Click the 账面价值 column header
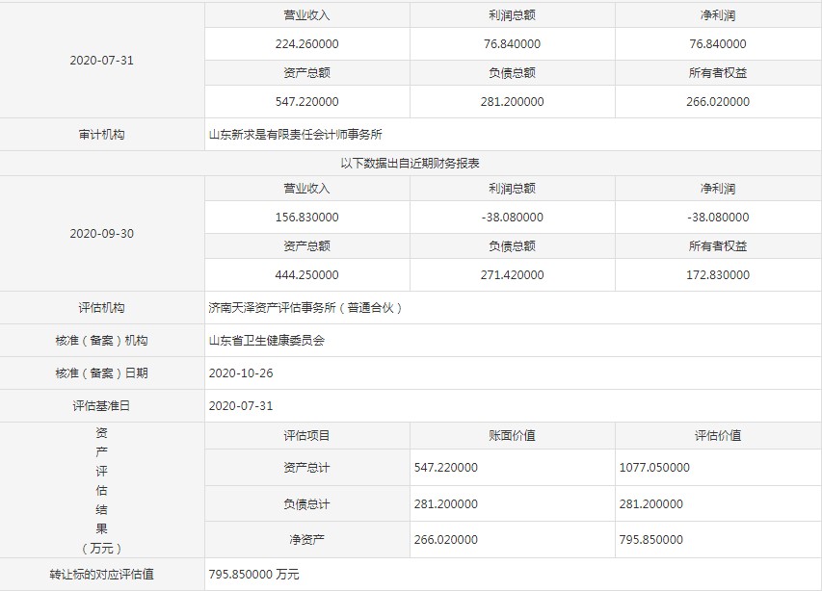This screenshot has height=591, width=822. [x=512, y=436]
